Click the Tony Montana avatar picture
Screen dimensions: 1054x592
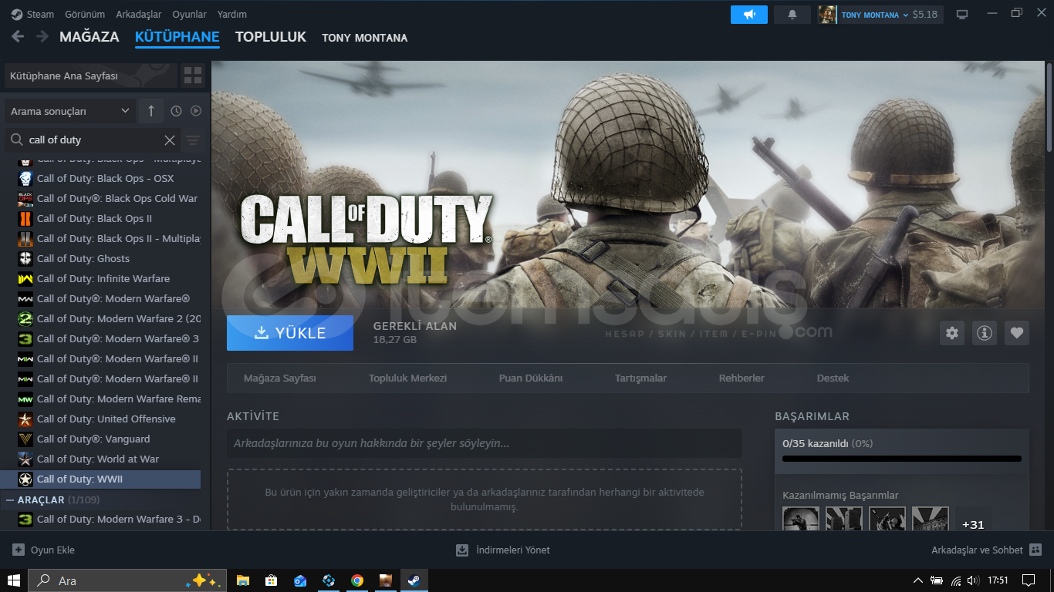coord(828,15)
